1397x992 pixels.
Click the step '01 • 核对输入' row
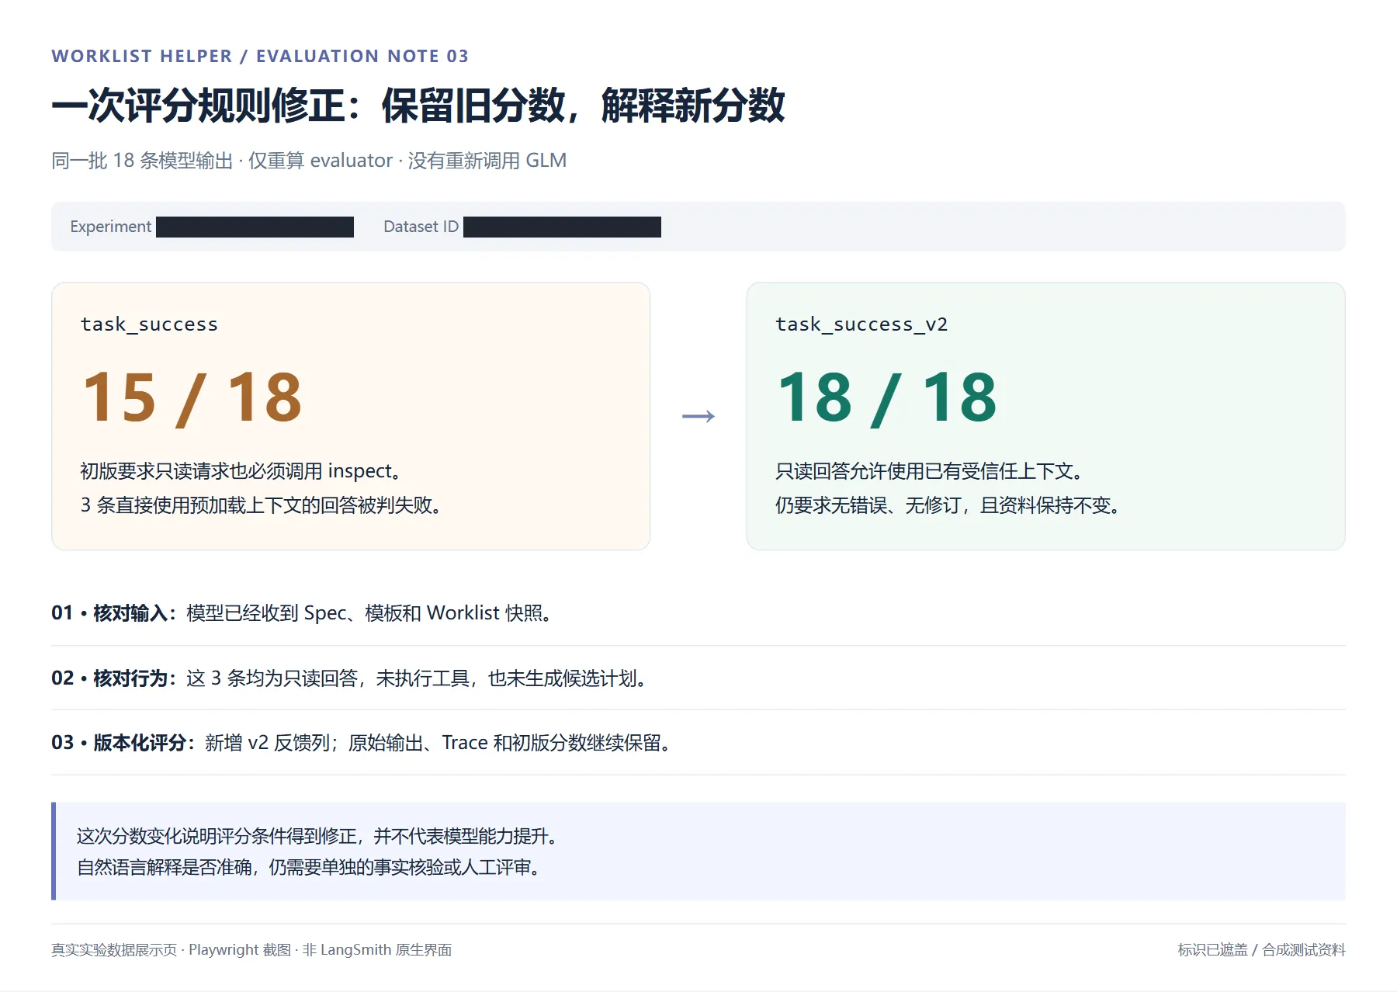point(698,613)
